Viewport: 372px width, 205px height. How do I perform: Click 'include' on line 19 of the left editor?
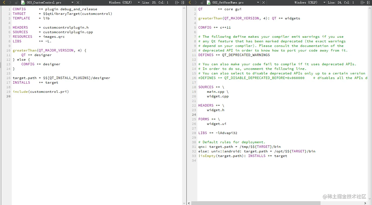tap(20, 92)
